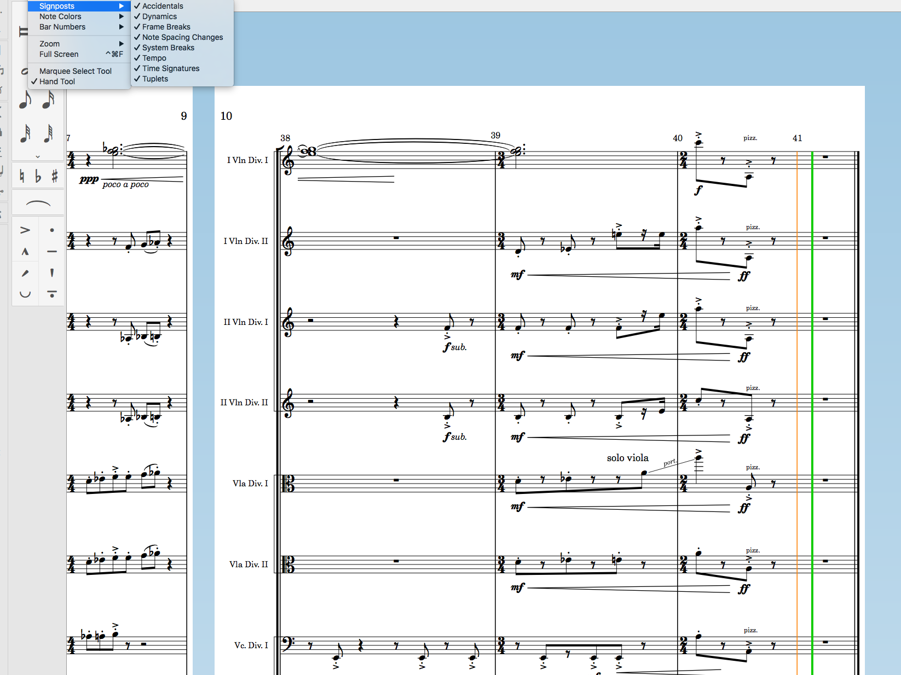Select the 'Vc. Div. I' staff label

[x=251, y=645]
